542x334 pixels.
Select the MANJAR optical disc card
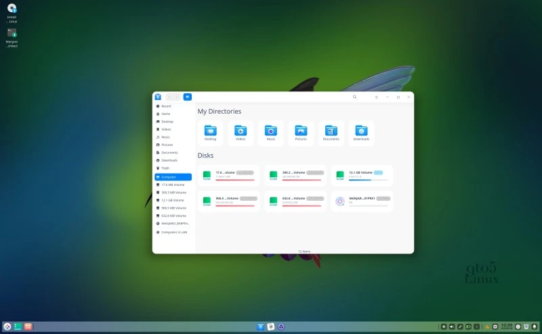pyautogui.click(x=362, y=201)
